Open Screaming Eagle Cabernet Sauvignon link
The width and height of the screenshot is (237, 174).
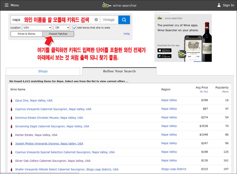click(52, 127)
